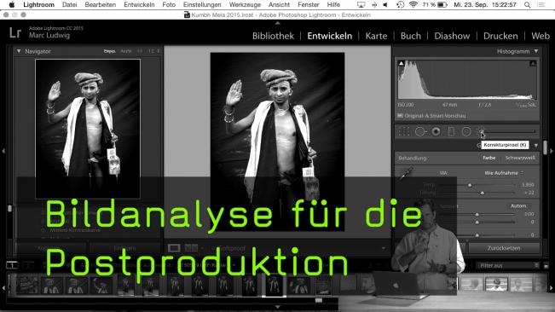This screenshot has height=312, width=555.
Task: Toggle shadow clipping indicator in histogram
Action: pyautogui.click(x=401, y=63)
